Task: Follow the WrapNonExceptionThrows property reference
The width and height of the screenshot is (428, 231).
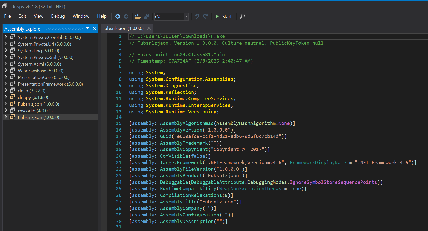Action: click(250, 189)
